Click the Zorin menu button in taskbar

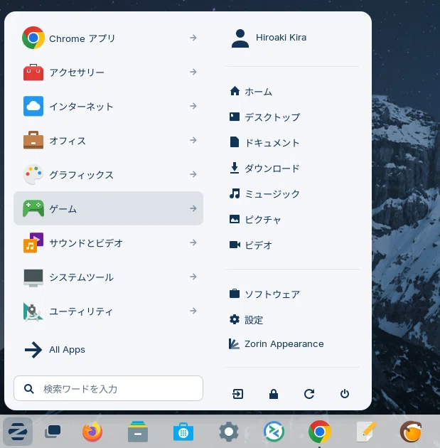tap(18, 432)
